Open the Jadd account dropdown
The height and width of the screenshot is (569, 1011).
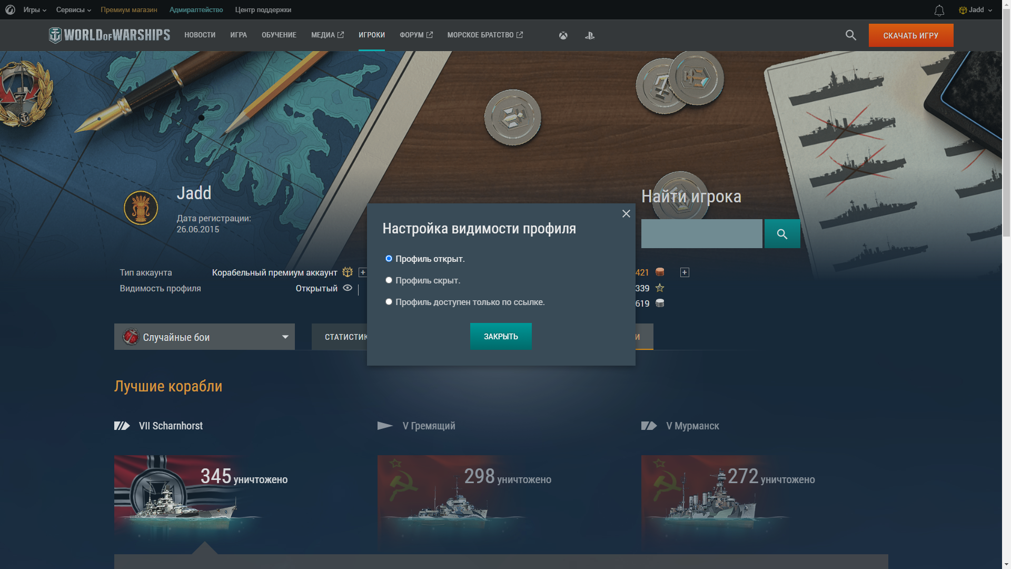click(975, 10)
